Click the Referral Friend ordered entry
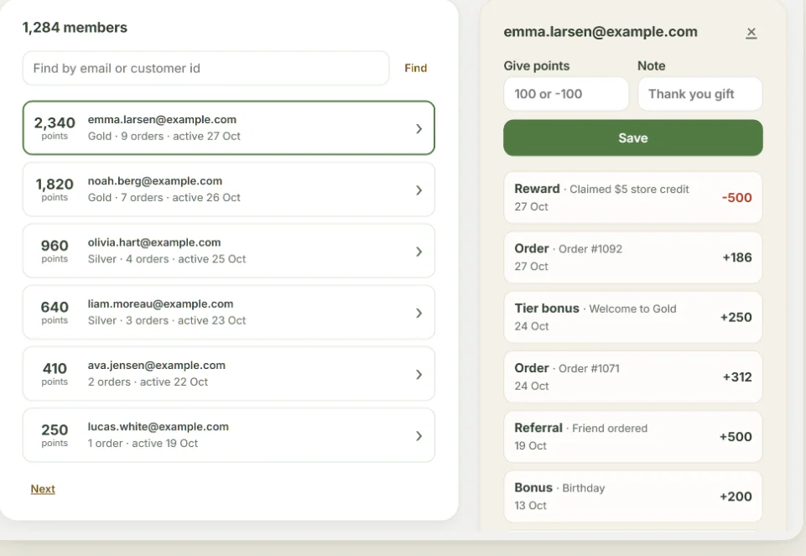The width and height of the screenshot is (806, 556). (632, 436)
